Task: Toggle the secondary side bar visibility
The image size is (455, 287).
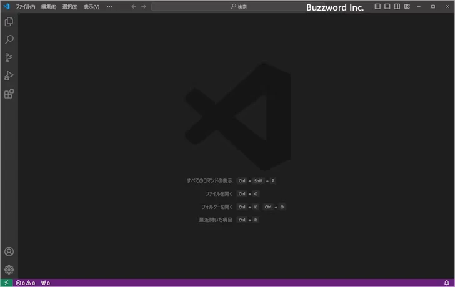Action: coord(397,6)
